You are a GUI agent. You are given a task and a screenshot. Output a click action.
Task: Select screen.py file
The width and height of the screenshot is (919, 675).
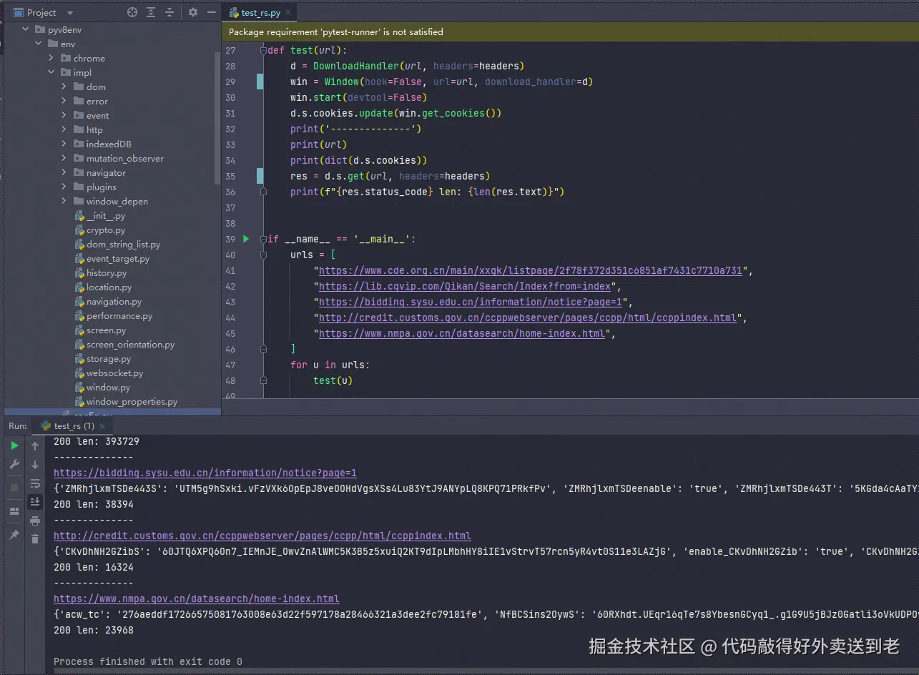pyautogui.click(x=106, y=330)
